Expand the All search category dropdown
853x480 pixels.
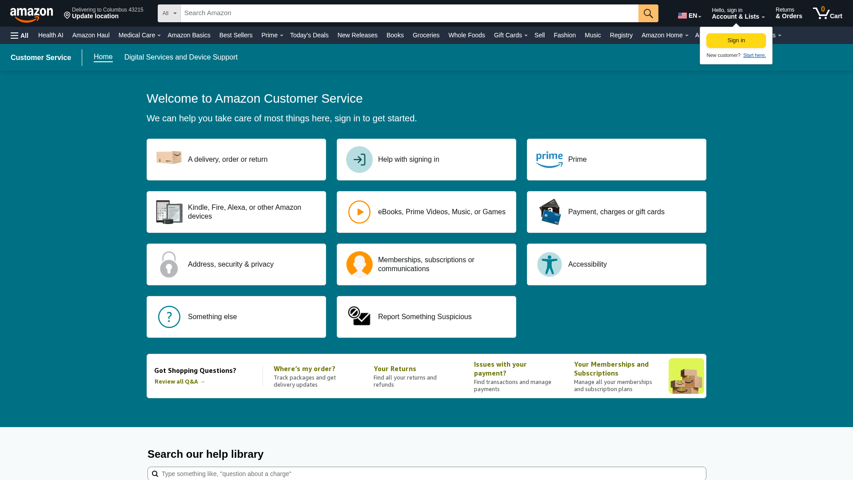pyautogui.click(x=169, y=13)
